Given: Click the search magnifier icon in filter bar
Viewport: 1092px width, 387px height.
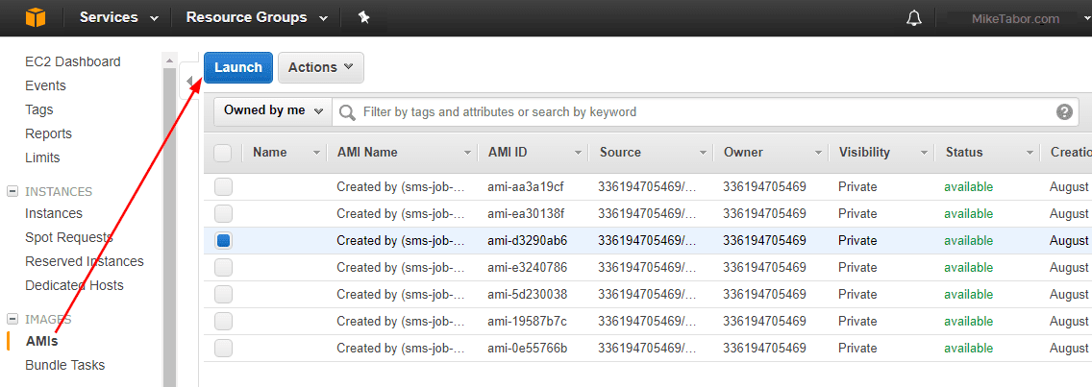Looking at the screenshot, I should (348, 112).
